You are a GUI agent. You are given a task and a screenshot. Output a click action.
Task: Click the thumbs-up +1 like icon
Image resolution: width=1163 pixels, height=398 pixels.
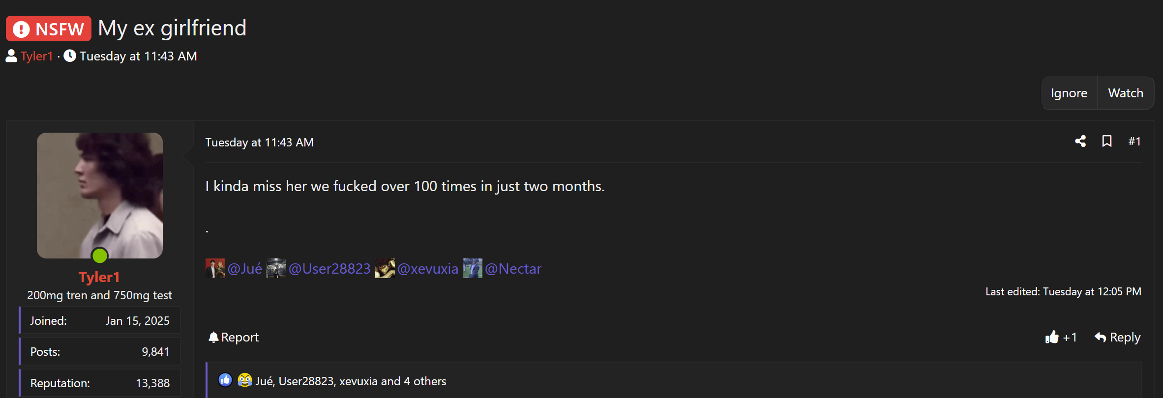(1052, 337)
